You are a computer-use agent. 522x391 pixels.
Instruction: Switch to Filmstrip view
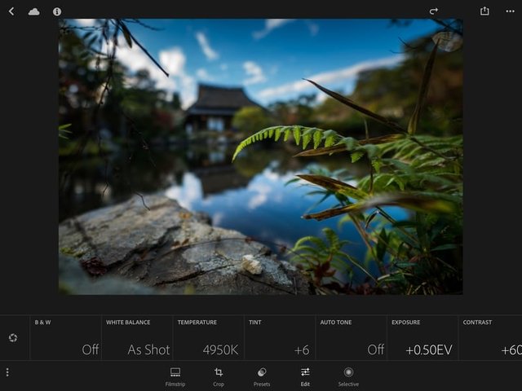[175, 376]
